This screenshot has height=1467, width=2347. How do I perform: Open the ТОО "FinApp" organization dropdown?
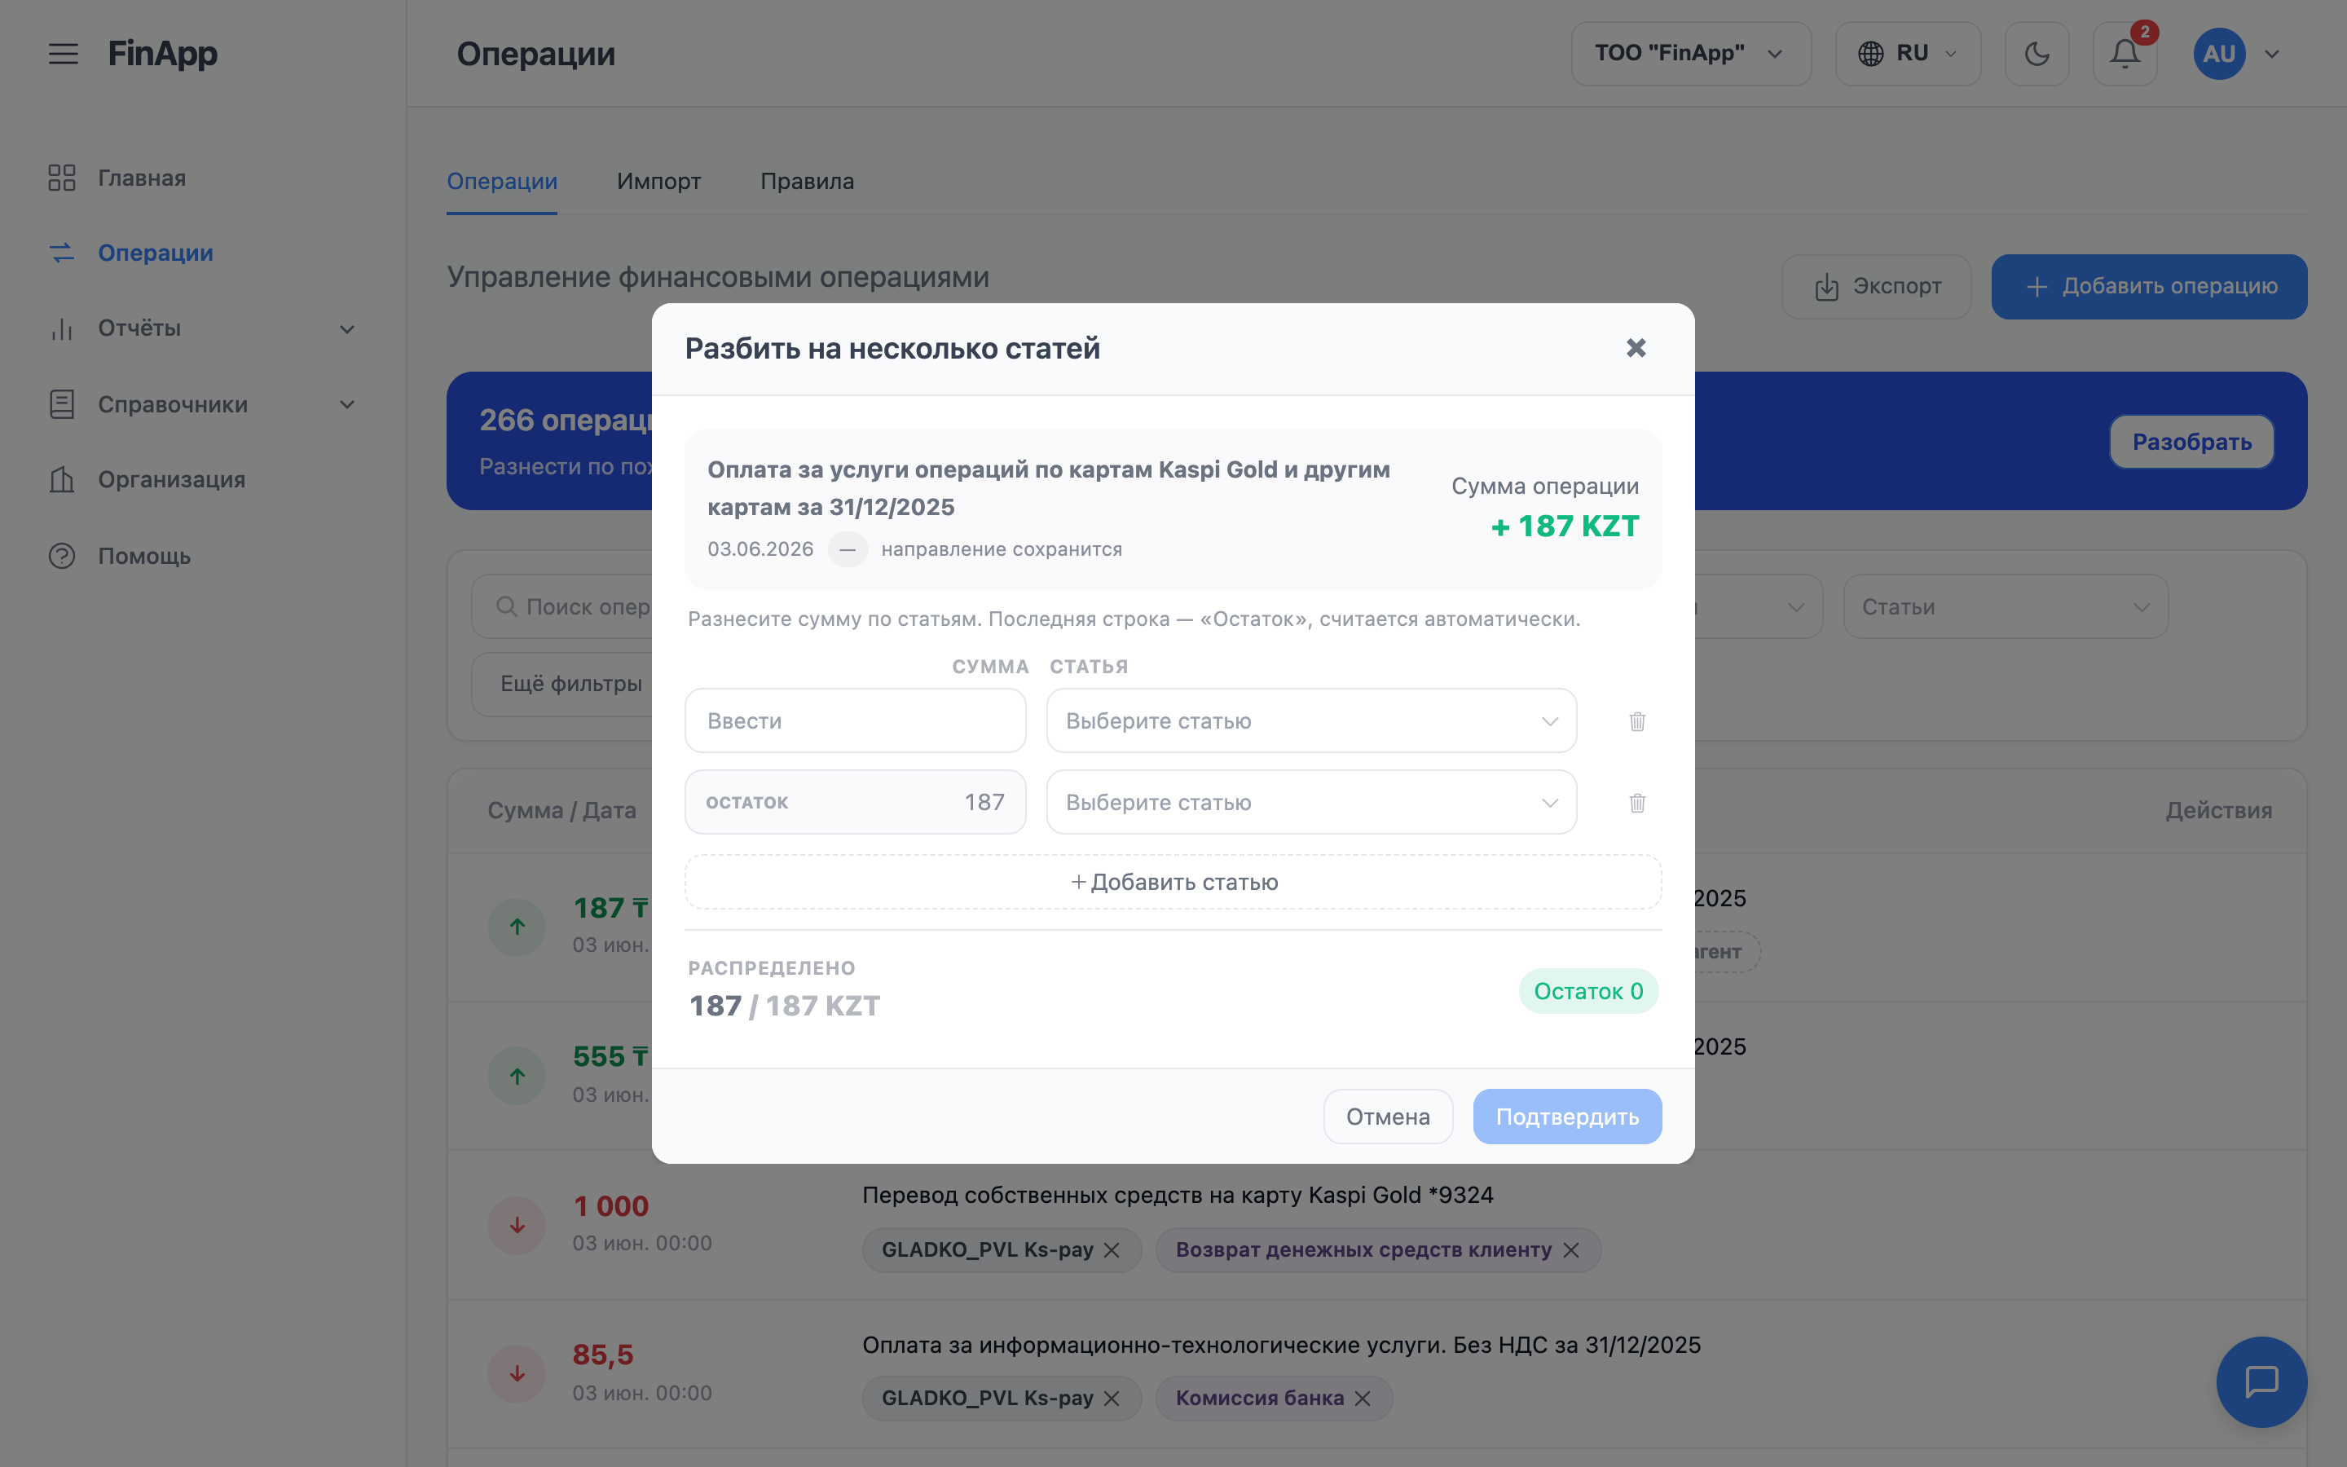click(x=1690, y=53)
